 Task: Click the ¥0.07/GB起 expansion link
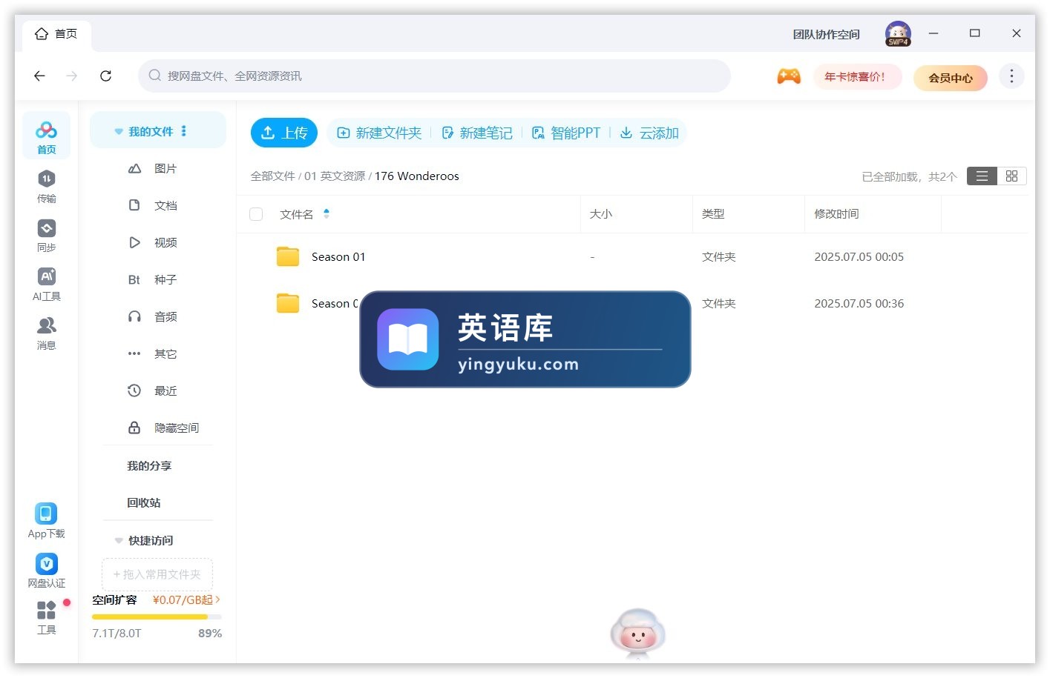[186, 600]
